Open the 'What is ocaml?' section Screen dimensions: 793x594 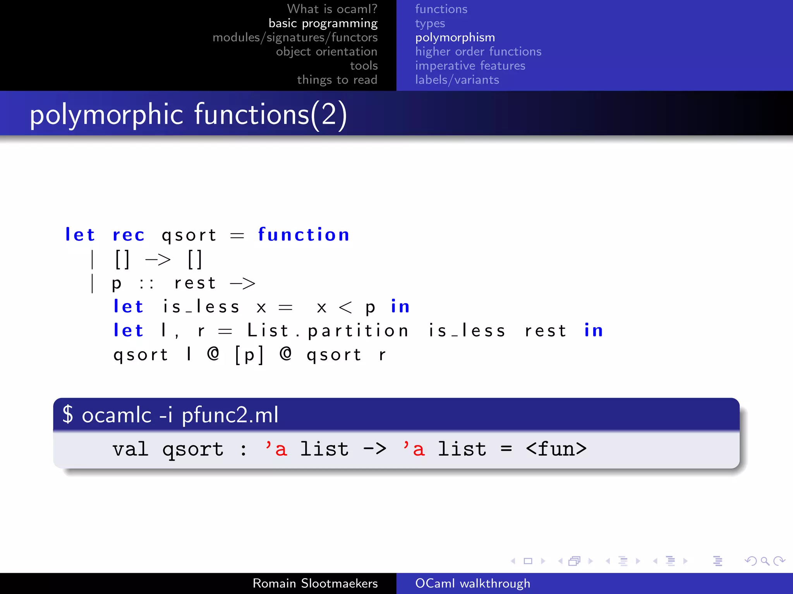click(332, 9)
